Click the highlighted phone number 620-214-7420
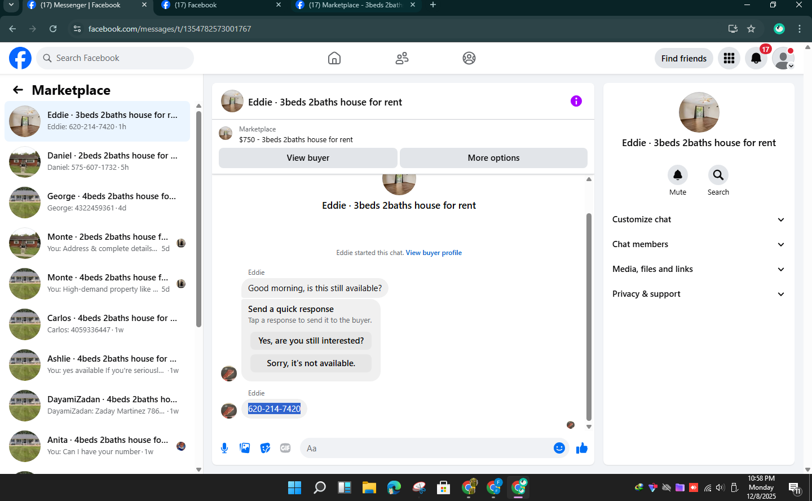Image resolution: width=812 pixels, height=501 pixels. pyautogui.click(x=274, y=409)
